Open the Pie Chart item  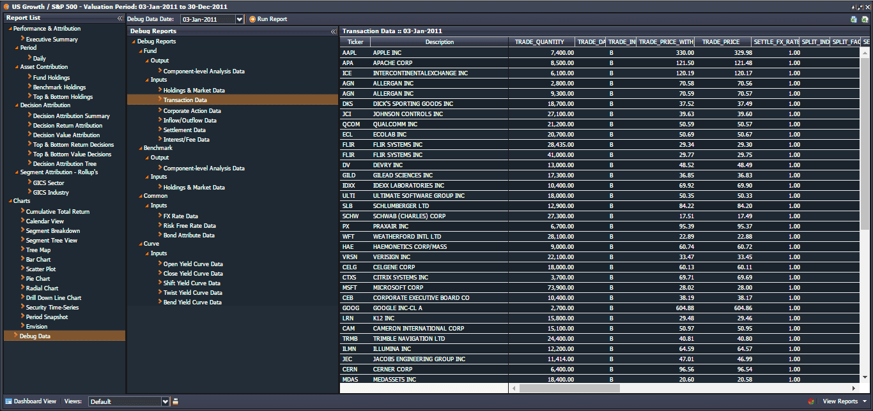(x=38, y=279)
